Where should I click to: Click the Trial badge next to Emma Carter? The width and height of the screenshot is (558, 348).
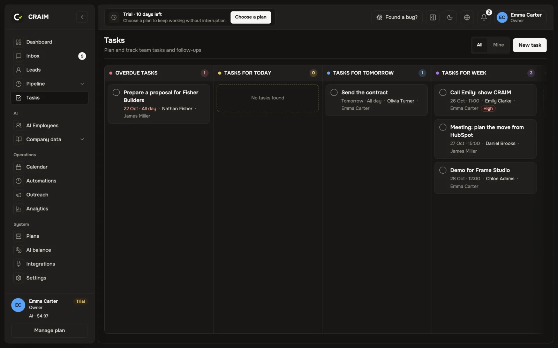81,301
